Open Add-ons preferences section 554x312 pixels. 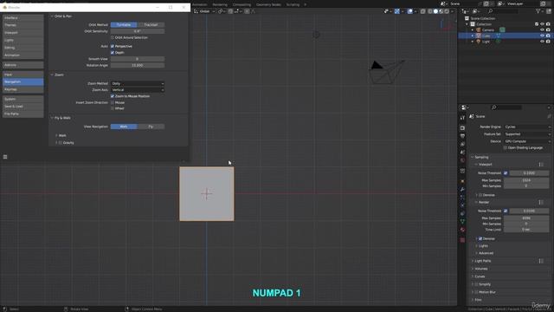(x=23, y=65)
